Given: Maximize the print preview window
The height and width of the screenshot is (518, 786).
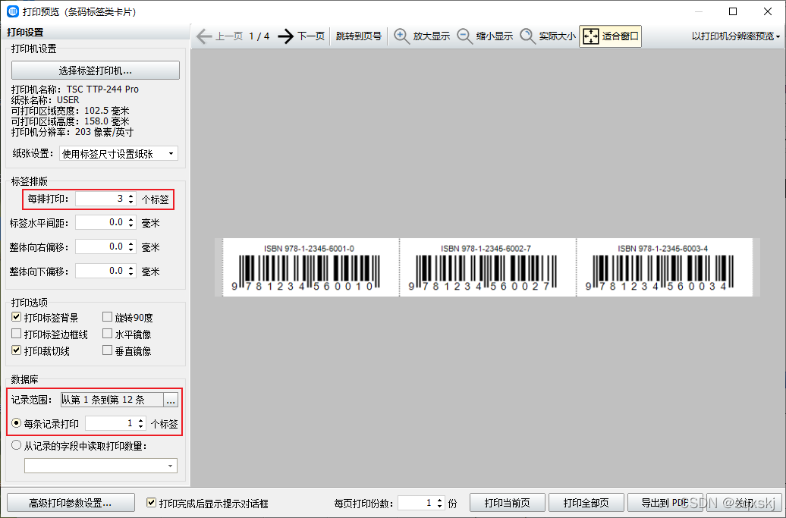Looking at the screenshot, I should click(x=733, y=11).
